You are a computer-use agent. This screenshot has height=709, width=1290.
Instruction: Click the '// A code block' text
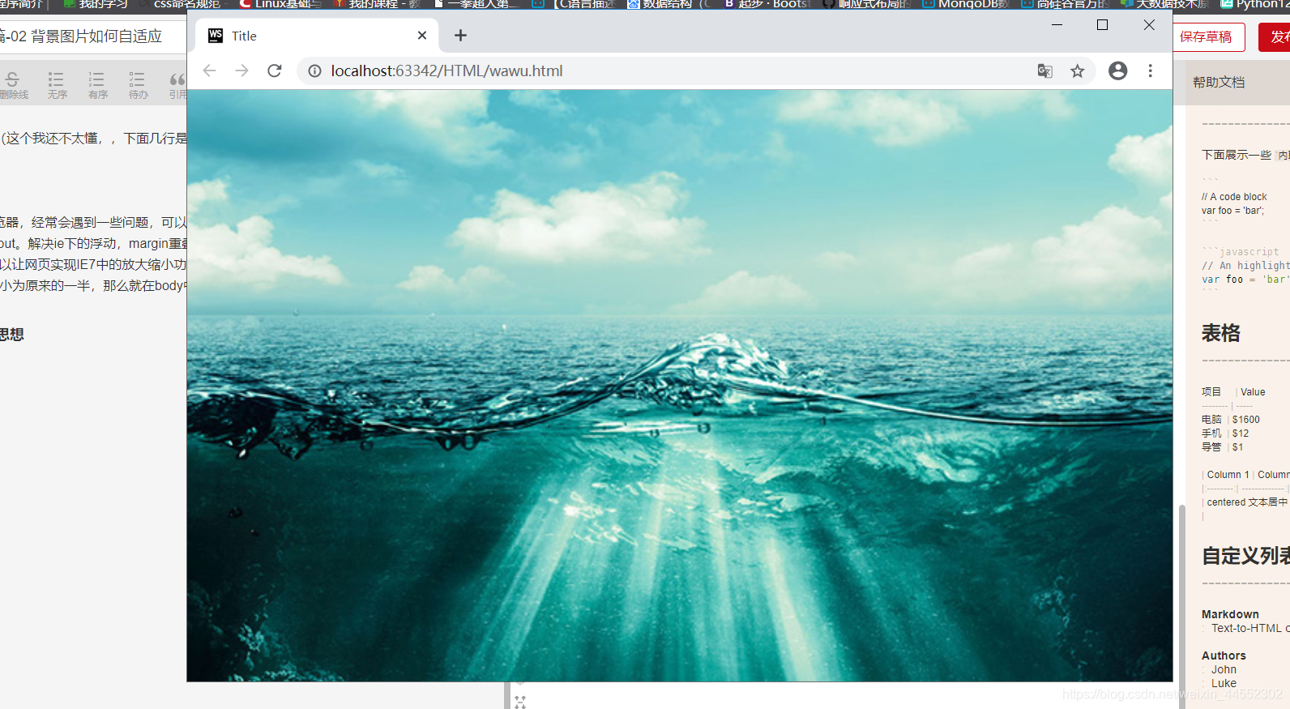[1234, 197]
